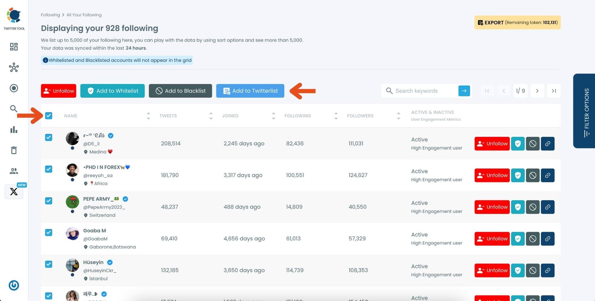Open the X feature marked NEW in sidebar

pyautogui.click(x=14, y=192)
